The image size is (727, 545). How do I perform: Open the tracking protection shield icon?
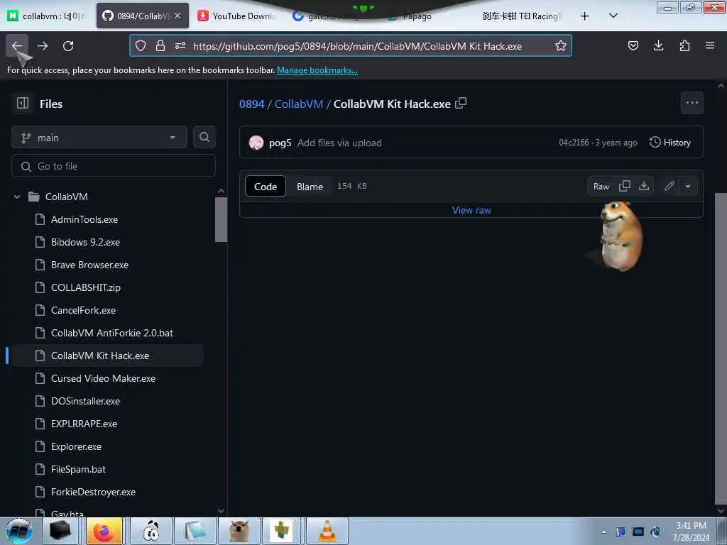141,46
